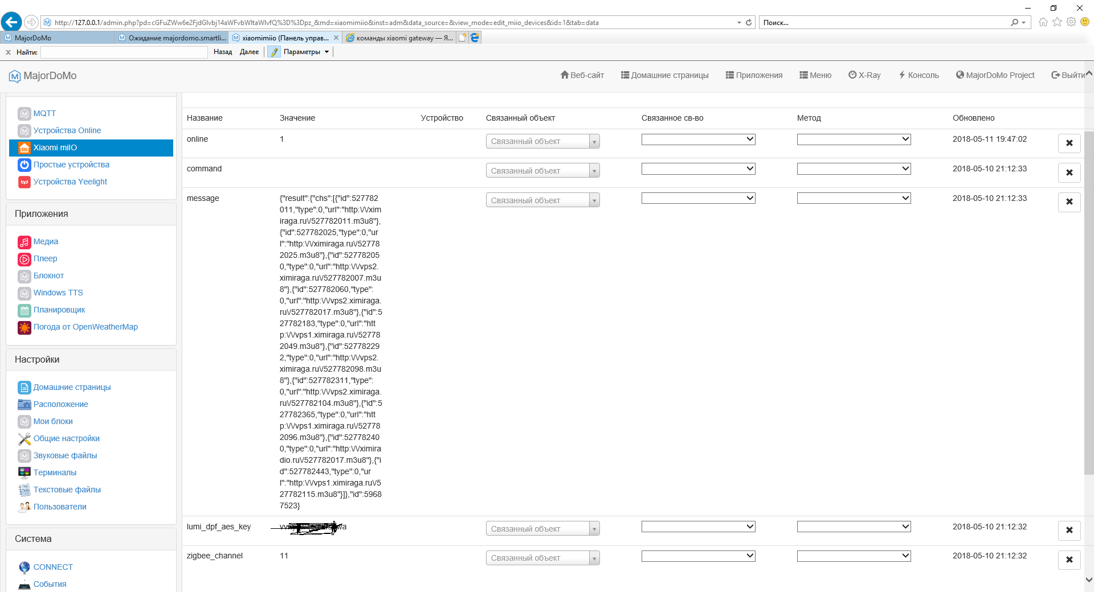Open Звуковые файлы sidebar link

click(65, 455)
